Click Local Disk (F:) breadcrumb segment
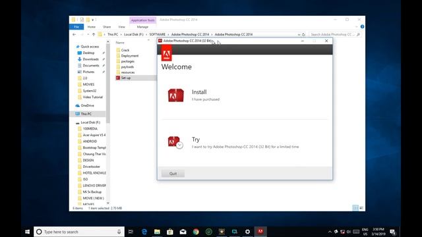This screenshot has width=422, height=237. 134,34
